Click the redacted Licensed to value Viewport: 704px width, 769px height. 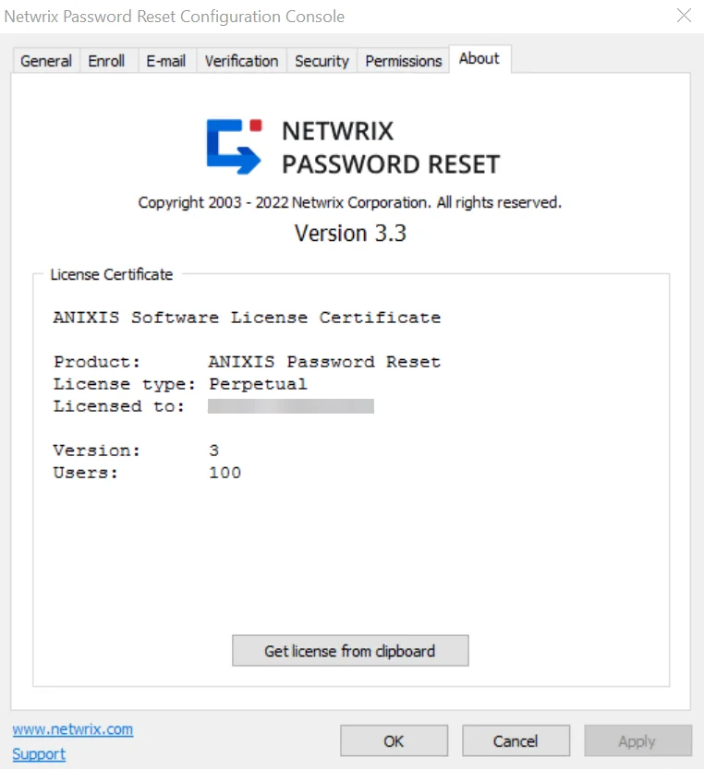(x=291, y=406)
